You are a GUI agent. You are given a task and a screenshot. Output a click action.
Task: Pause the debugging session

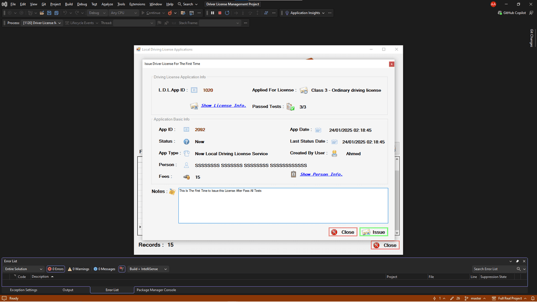tap(212, 13)
